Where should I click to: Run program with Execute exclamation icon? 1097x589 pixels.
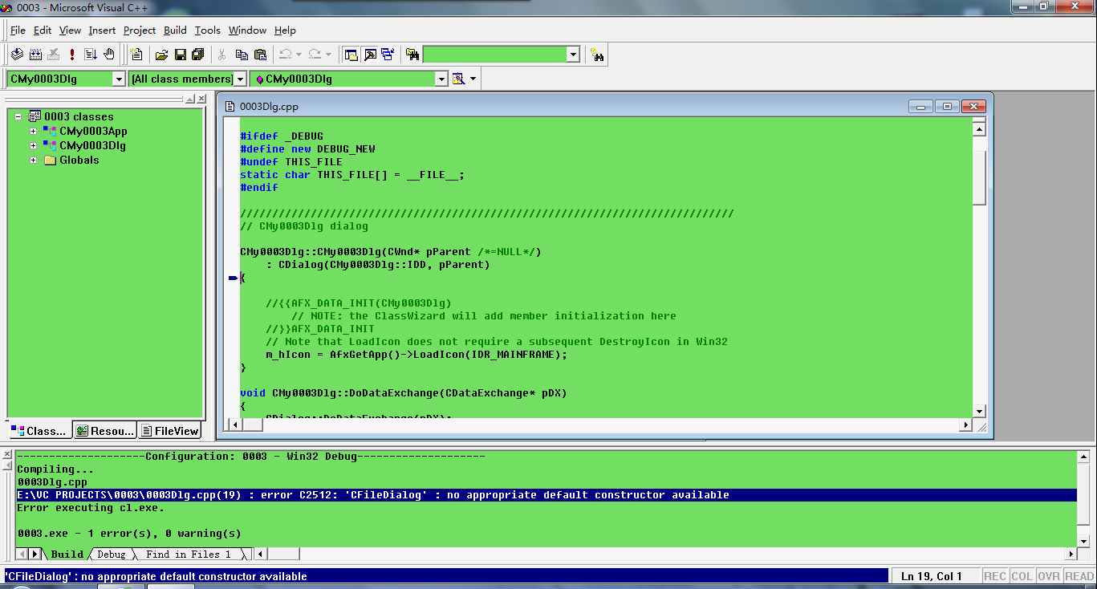(x=72, y=55)
